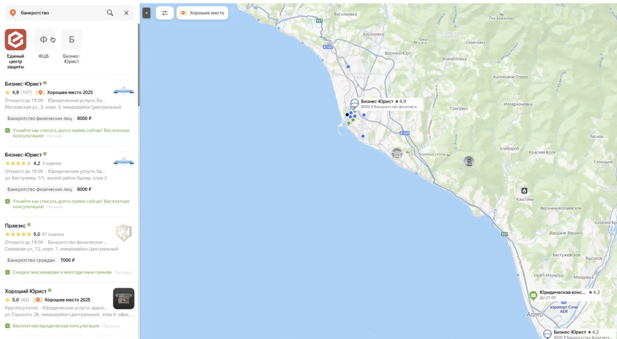Click the orange location pin in the search box
This screenshot has height=339, width=617.
[x=13, y=13]
